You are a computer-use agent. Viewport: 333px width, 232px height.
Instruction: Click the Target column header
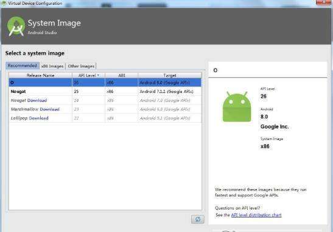tap(169, 75)
